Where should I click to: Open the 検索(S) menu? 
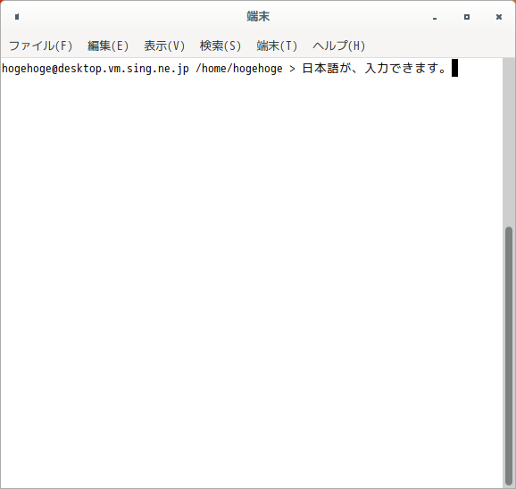[221, 46]
